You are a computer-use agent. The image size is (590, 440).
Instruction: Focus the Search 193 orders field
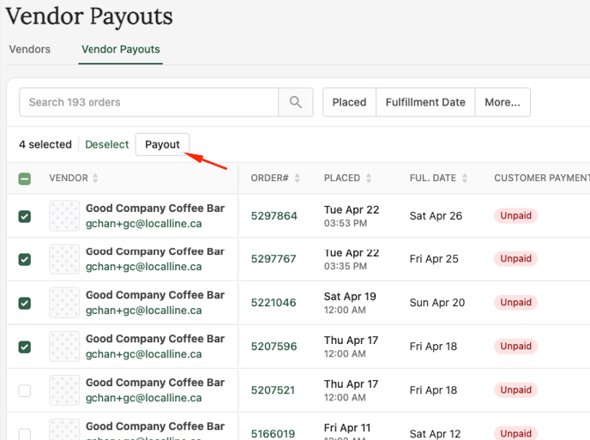point(149,102)
